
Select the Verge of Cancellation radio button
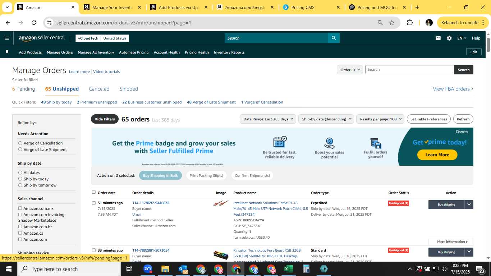point(20,143)
